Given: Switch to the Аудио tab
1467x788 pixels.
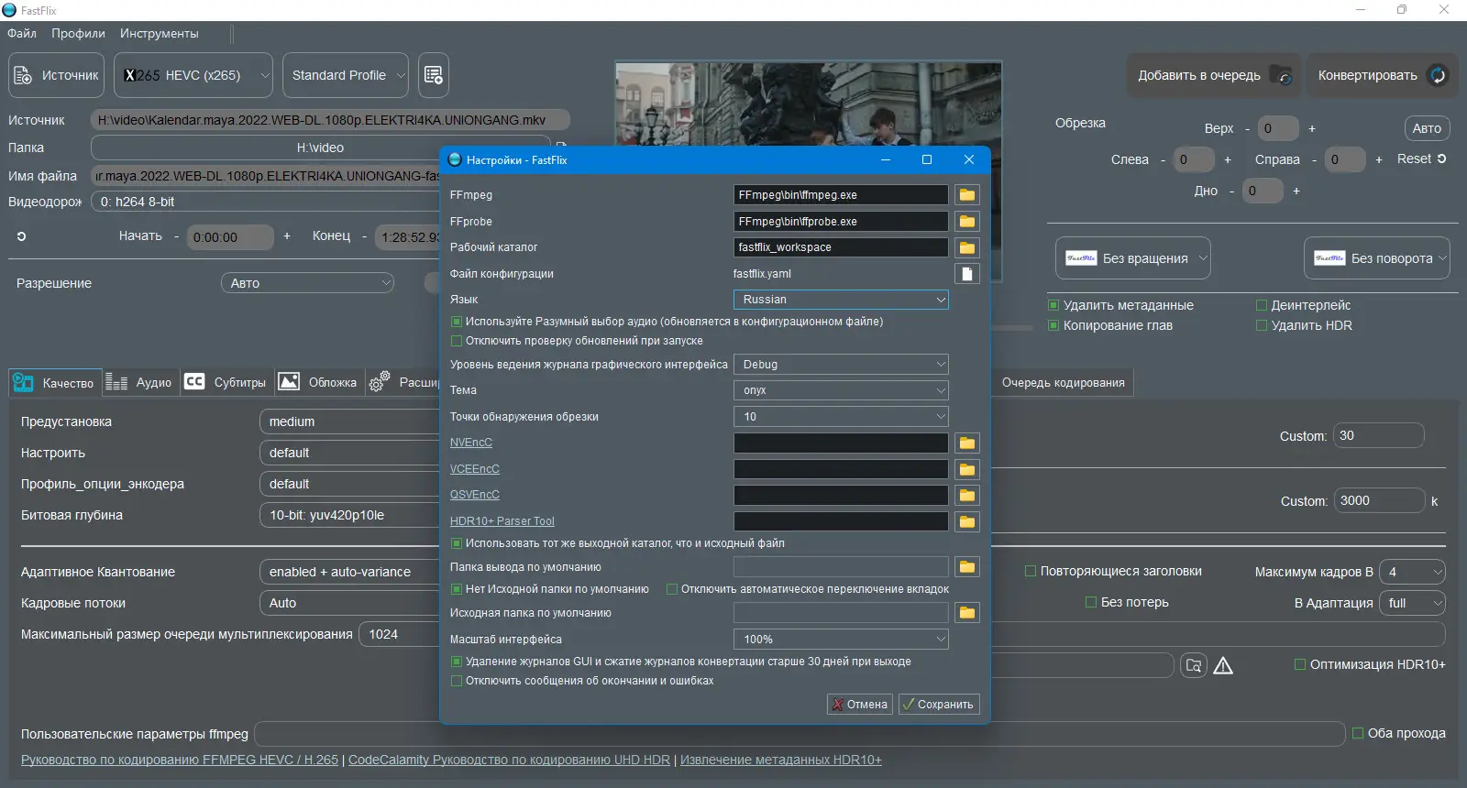Looking at the screenshot, I should pyautogui.click(x=139, y=382).
